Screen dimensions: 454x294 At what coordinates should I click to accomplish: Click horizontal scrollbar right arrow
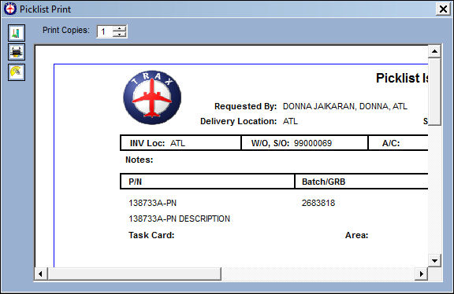click(421, 274)
